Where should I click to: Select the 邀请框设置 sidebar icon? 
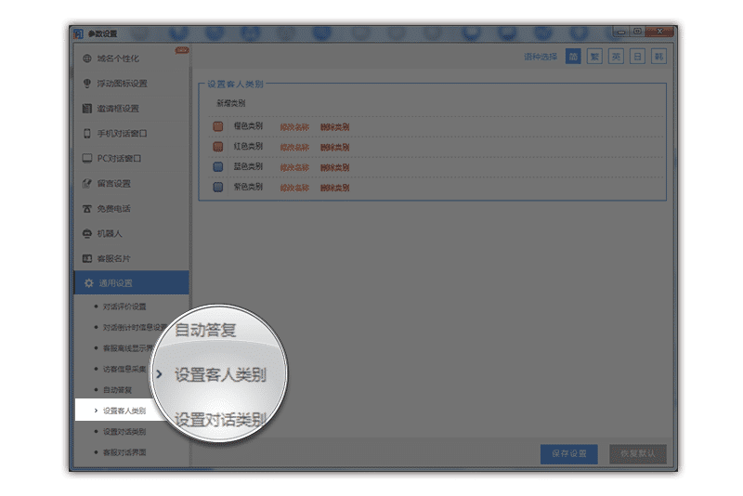coord(86,109)
